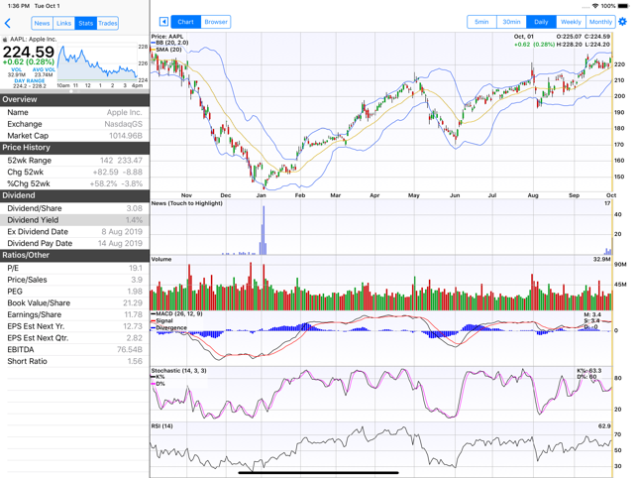Select the Daily chart interval
Screen dimensions: 637x478
pyautogui.click(x=541, y=22)
